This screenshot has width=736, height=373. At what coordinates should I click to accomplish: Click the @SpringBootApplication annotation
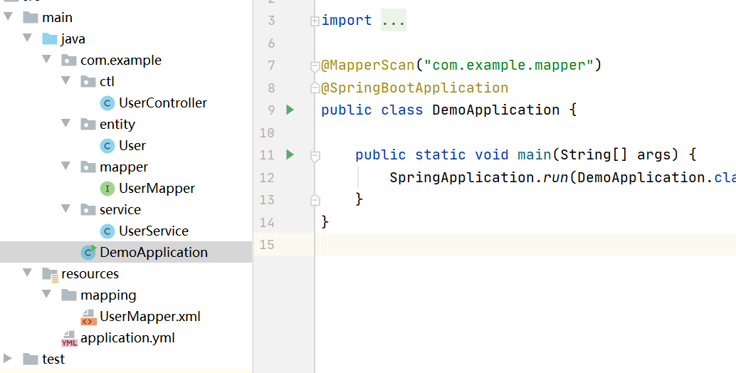tap(414, 88)
